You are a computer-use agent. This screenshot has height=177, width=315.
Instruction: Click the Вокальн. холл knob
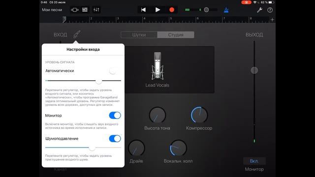(x=178, y=148)
